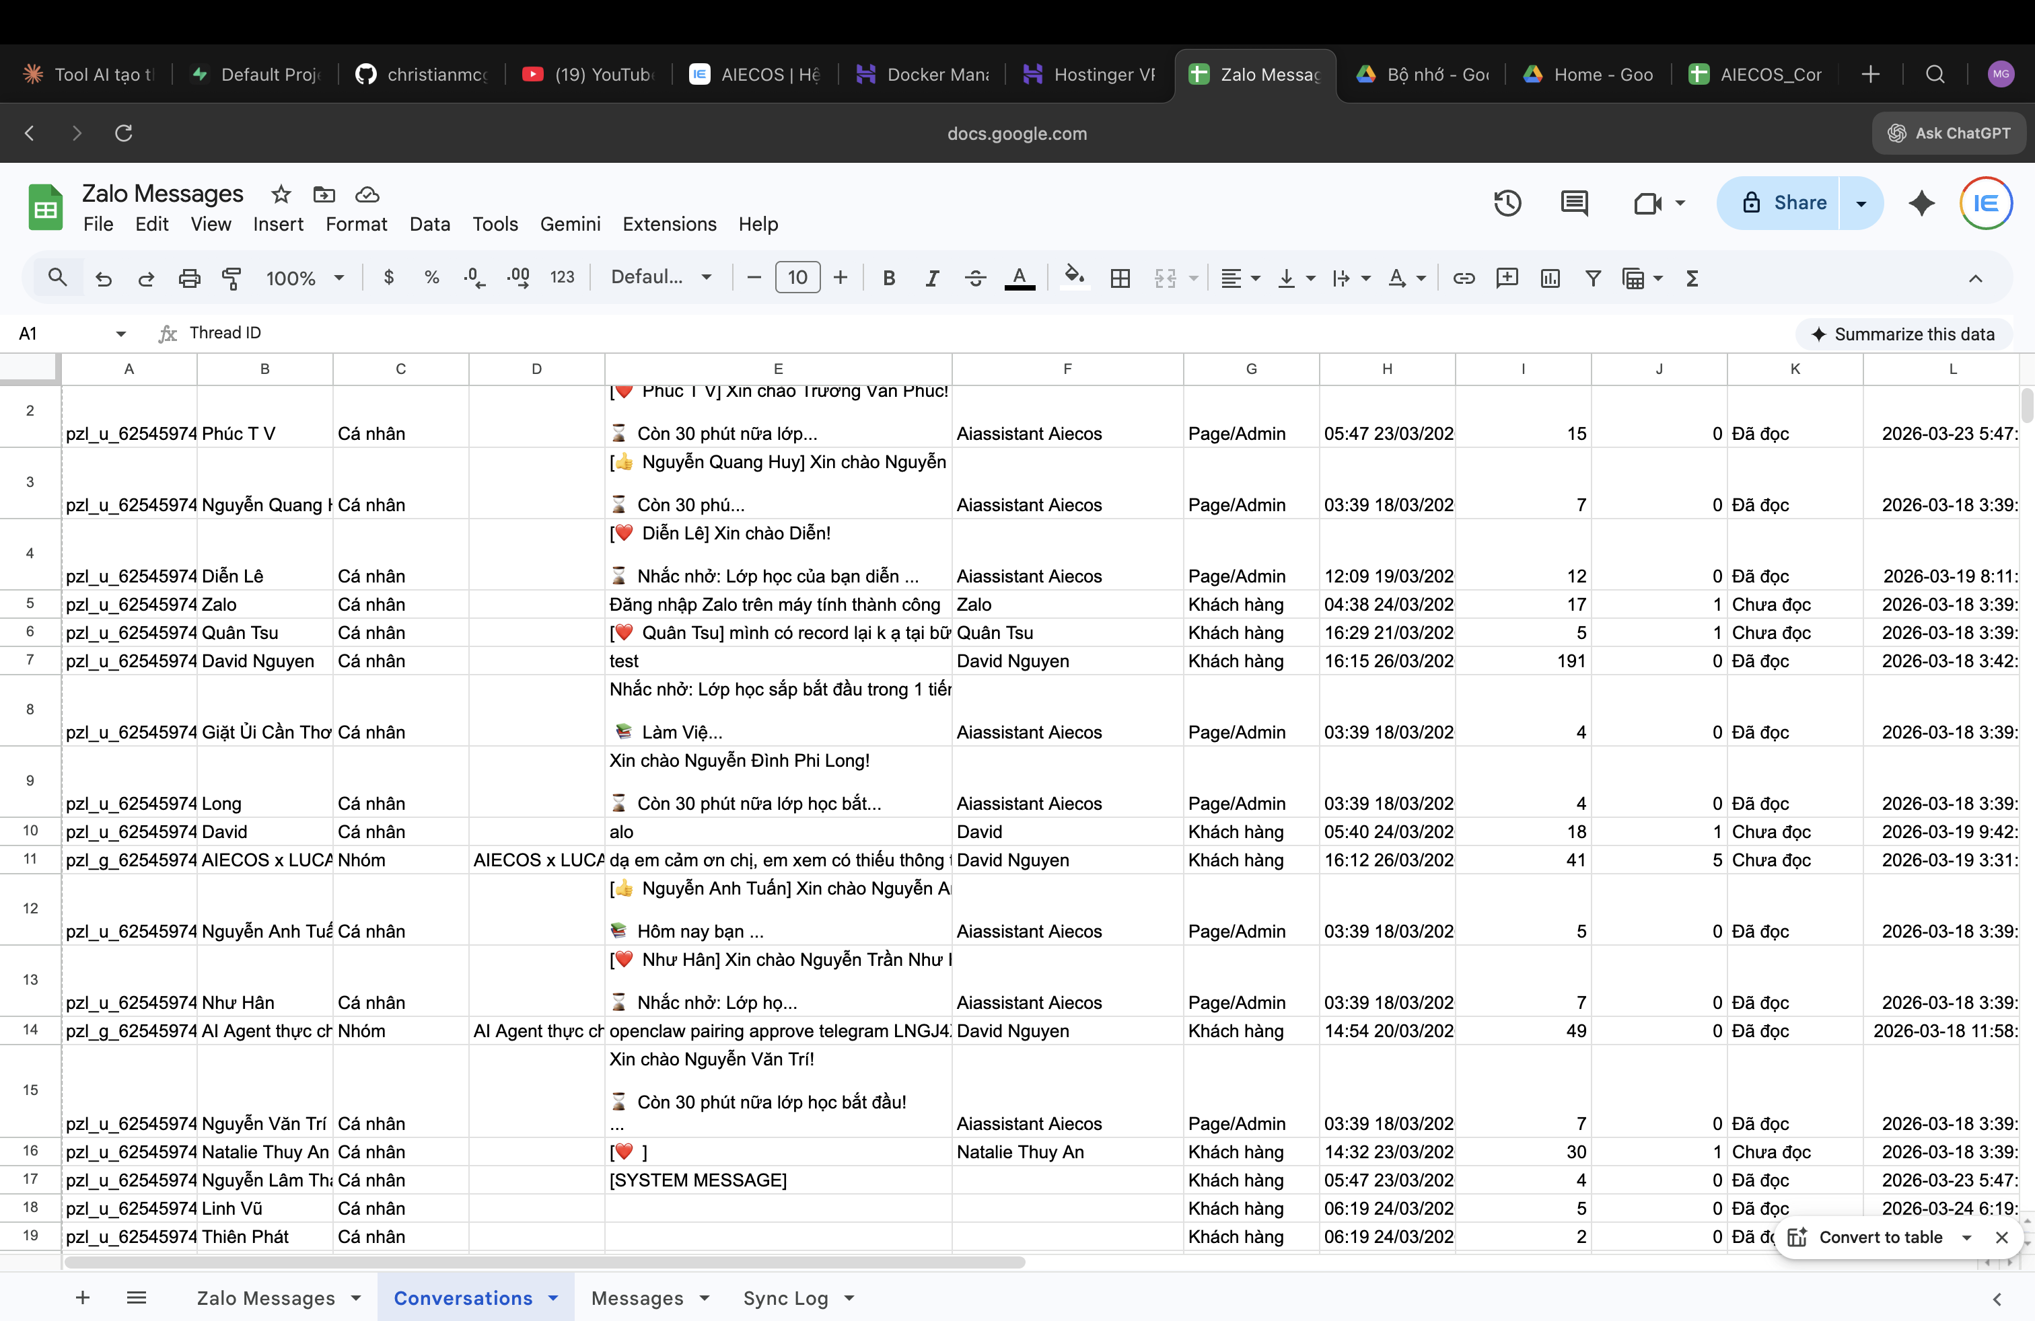The width and height of the screenshot is (2035, 1321).
Task: Dismiss the Convert to table popup
Action: click(2001, 1238)
